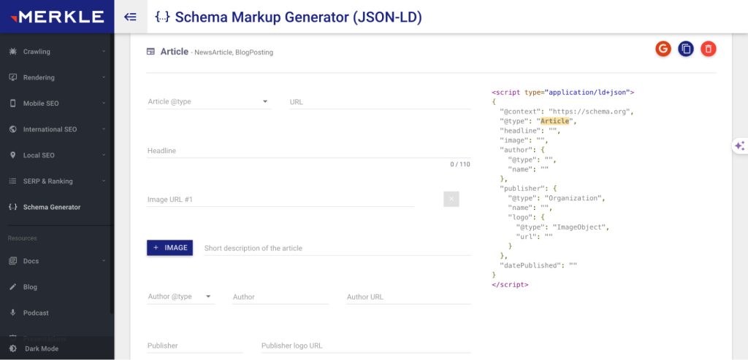Select Schema Generator in the sidebar
748x360 pixels.
[51, 207]
